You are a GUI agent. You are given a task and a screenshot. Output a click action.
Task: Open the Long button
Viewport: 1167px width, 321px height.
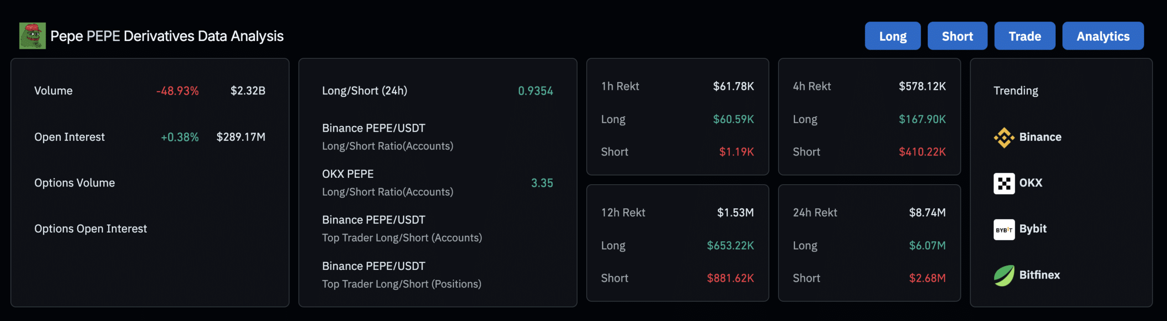pyautogui.click(x=893, y=36)
